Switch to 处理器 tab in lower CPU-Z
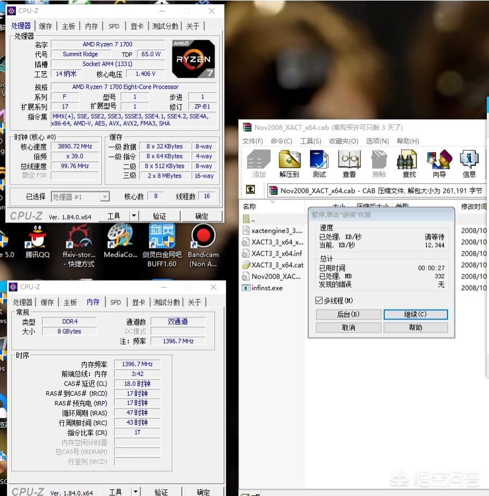The width and height of the screenshot is (489, 496). [22, 303]
